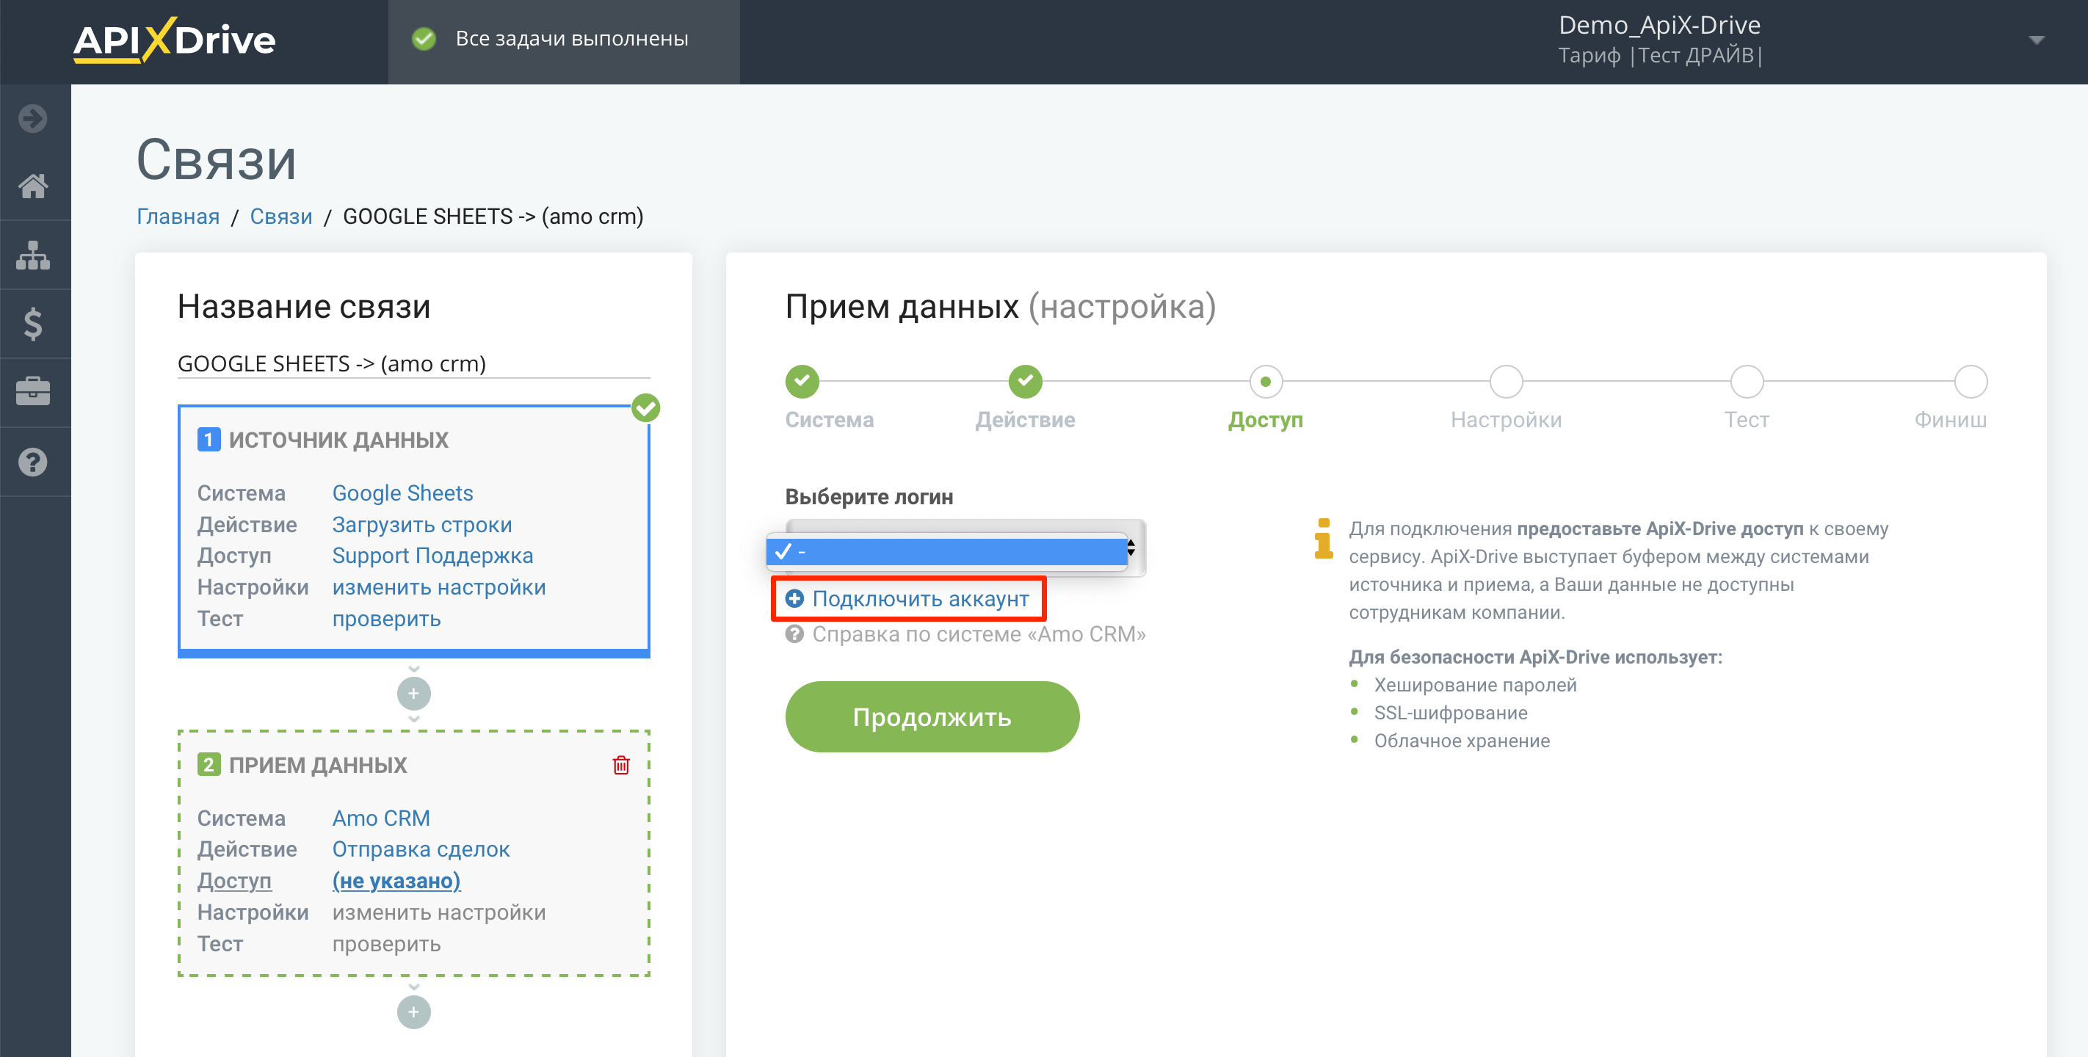Click the Облачное хранение list item
Image resolution: width=2088 pixels, height=1057 pixels.
[1462, 740]
